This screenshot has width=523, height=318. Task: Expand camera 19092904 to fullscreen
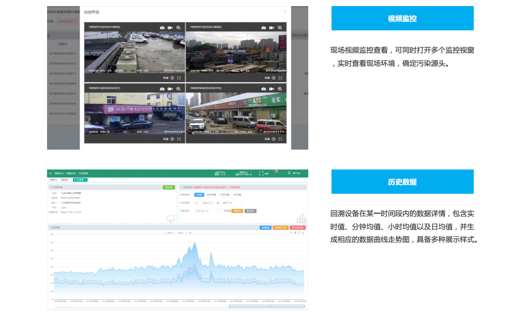[280, 139]
